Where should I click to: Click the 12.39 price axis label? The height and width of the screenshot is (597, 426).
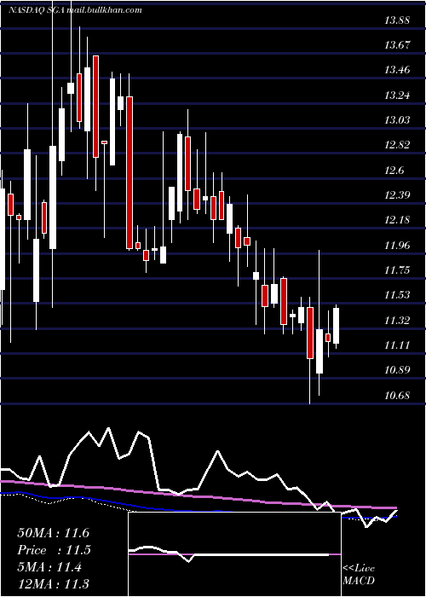[397, 195]
